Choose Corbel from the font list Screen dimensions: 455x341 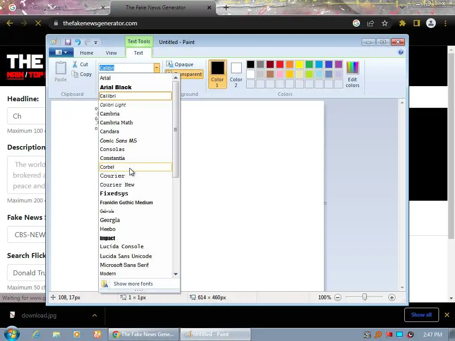pyautogui.click(x=136, y=167)
